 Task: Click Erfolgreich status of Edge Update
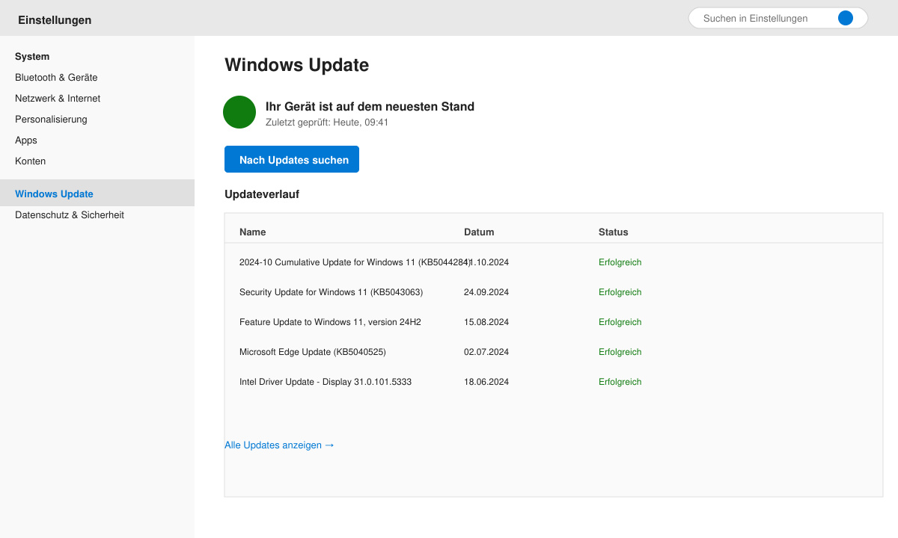pos(620,352)
